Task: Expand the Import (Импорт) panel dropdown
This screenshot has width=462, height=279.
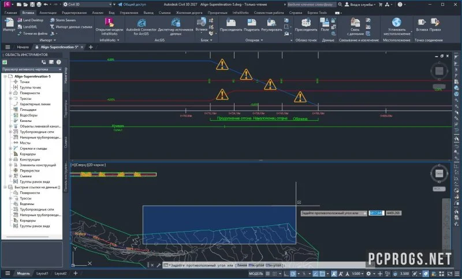Action: (47, 40)
